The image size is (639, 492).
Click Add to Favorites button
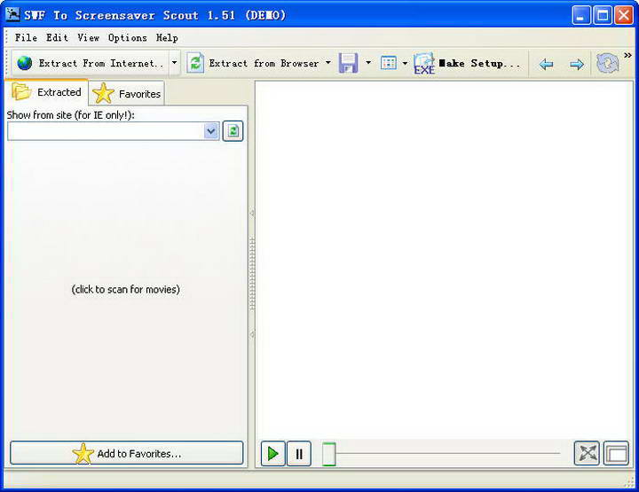coord(127,453)
